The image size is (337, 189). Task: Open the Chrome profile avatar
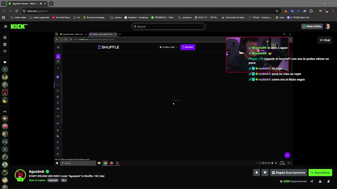click(327, 11)
